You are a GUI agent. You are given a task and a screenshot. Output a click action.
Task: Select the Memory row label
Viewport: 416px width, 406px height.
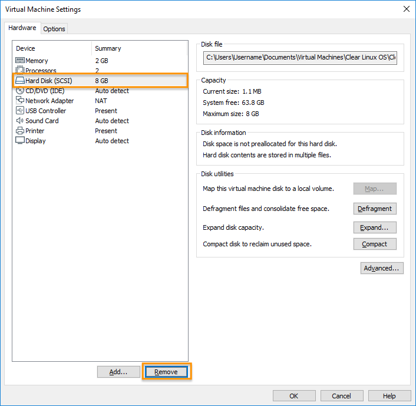click(x=37, y=61)
